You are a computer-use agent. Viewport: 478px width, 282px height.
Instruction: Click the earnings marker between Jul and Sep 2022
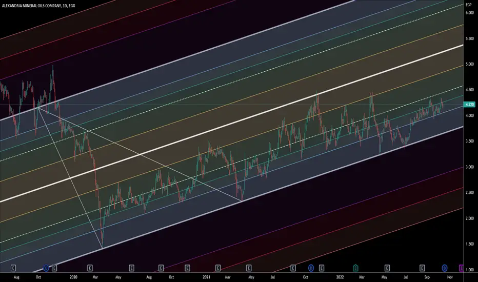(422, 268)
